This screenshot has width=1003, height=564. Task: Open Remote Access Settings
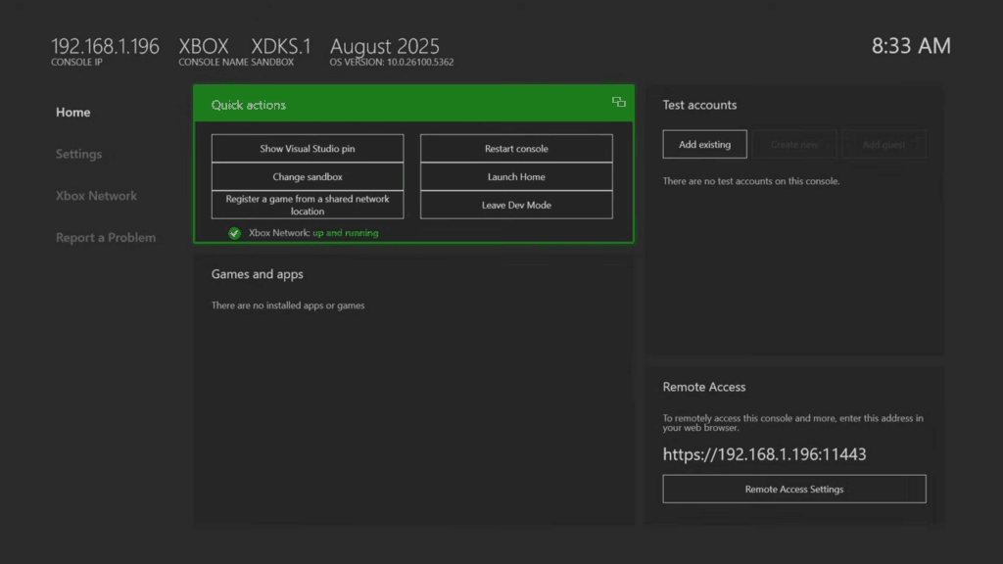794,489
